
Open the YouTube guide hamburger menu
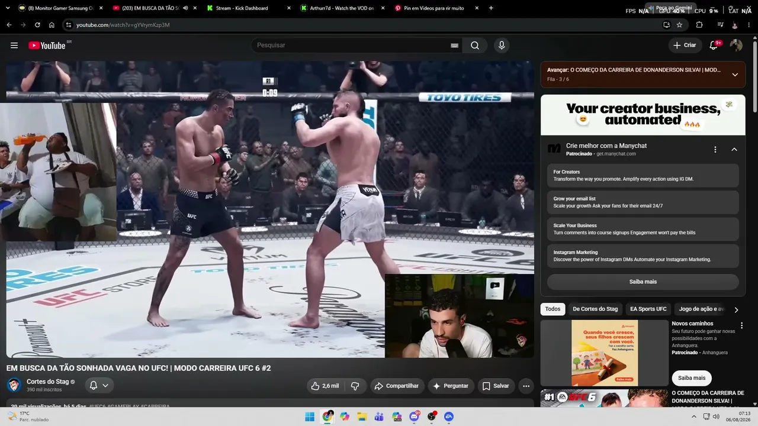click(14, 46)
